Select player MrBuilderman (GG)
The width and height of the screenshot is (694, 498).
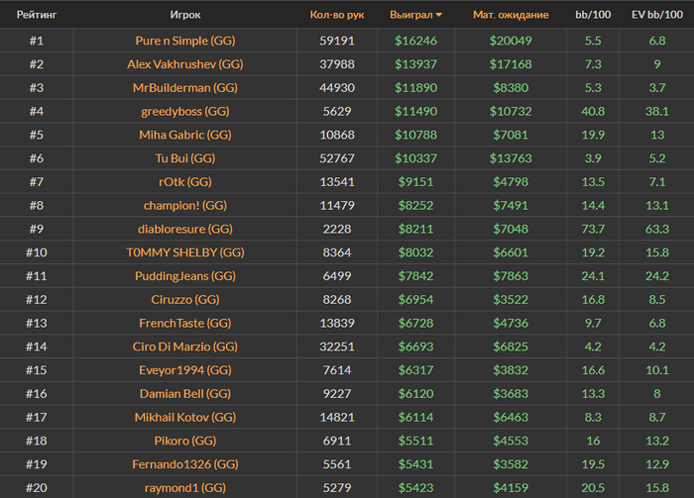click(185, 88)
